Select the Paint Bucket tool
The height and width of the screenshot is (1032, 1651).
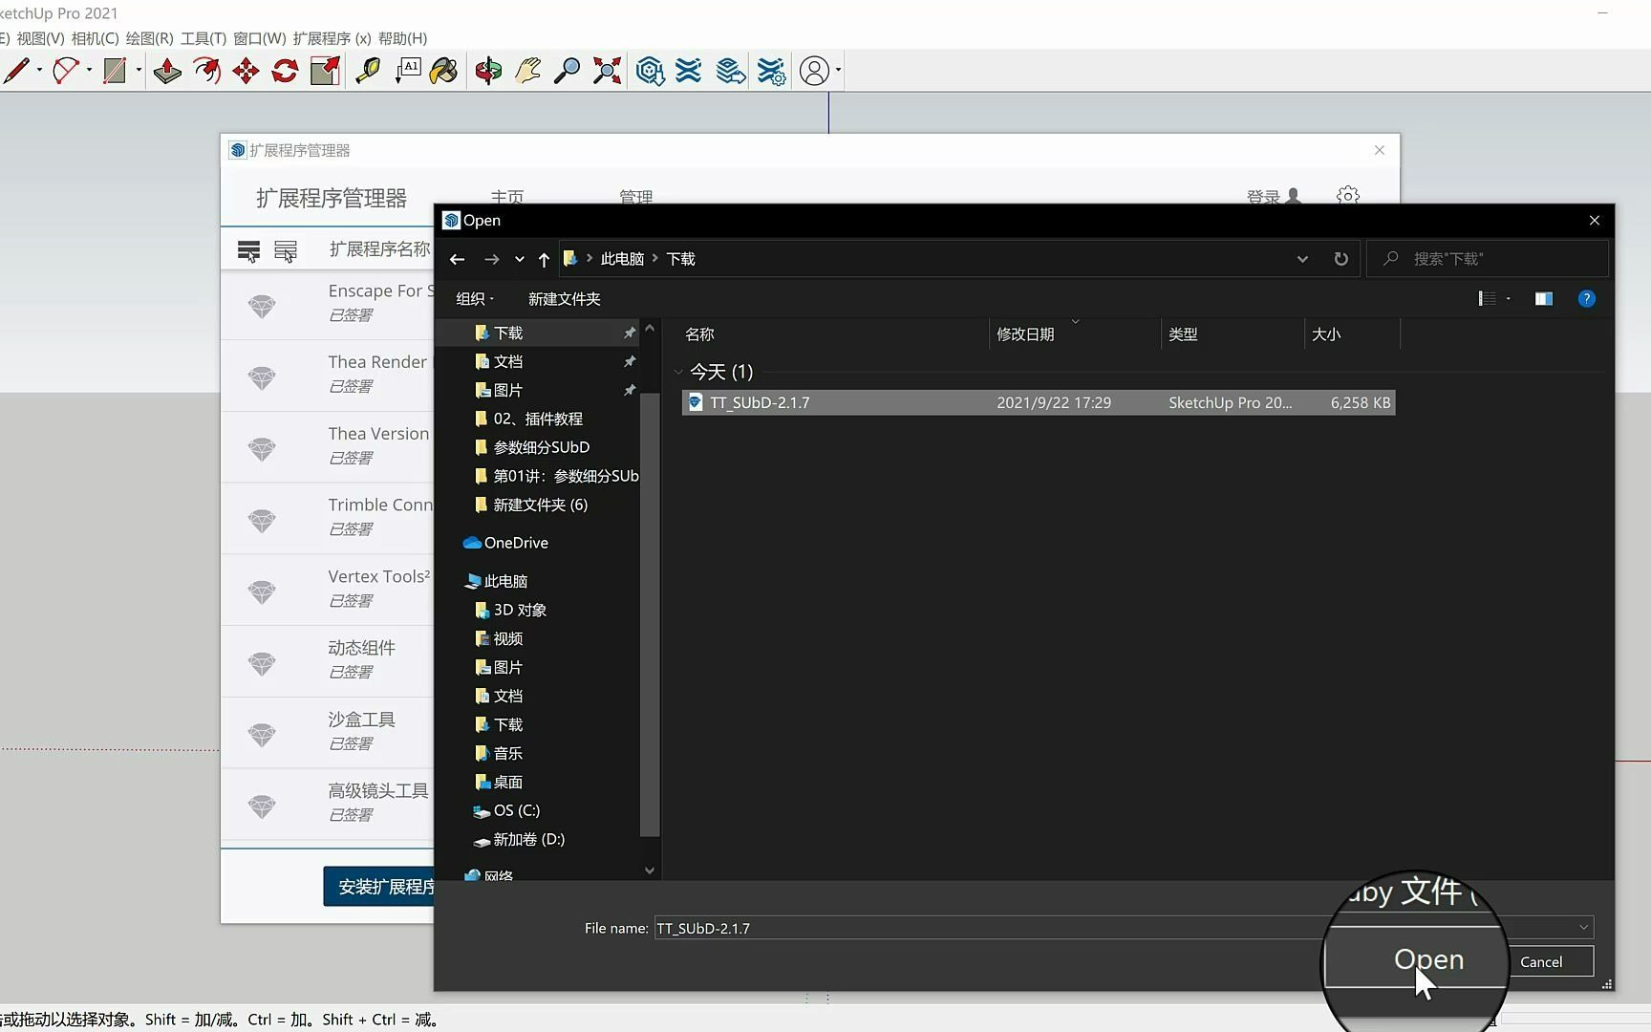pos(444,71)
